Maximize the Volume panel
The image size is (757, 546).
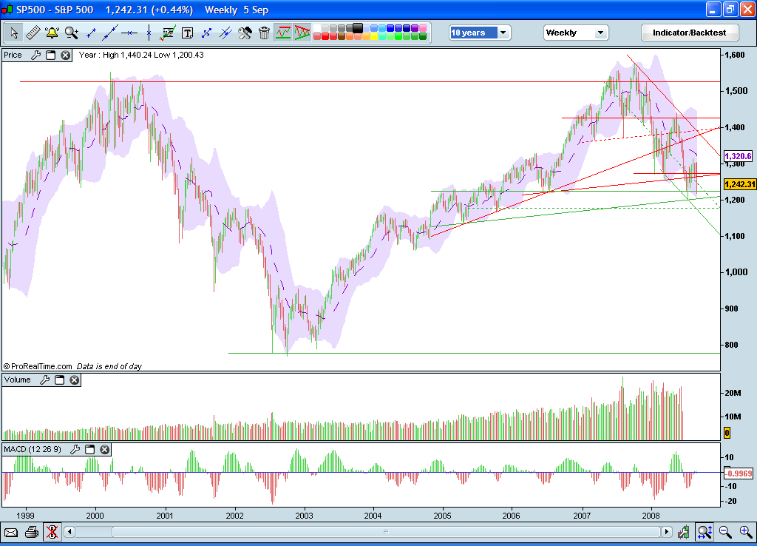[x=59, y=380]
